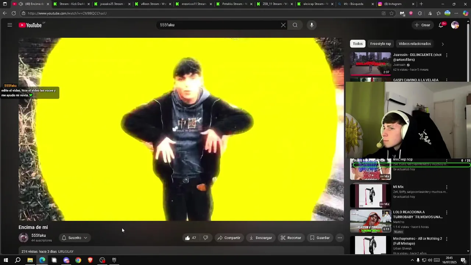Open options for LOLO REACCIONA video
This screenshot has height=265, width=471.
[x=447, y=213]
